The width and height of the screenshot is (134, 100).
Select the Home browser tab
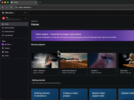[24, 2]
